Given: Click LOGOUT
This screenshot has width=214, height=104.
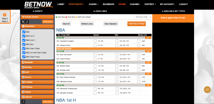Looking at the screenshot, I should coord(183,4).
